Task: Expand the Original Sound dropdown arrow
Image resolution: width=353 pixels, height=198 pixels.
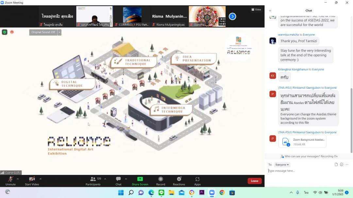Action: 59,32
